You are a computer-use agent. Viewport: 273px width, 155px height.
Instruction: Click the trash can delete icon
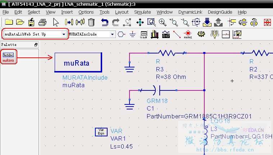[91, 22]
